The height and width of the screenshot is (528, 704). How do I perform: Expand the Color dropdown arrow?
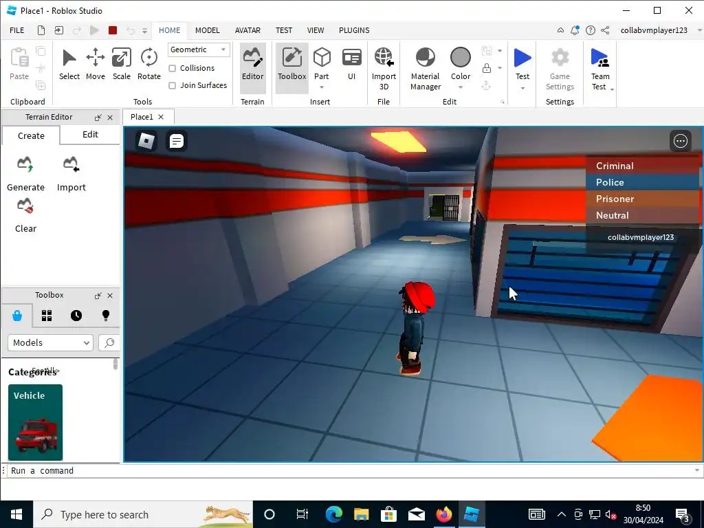click(460, 87)
